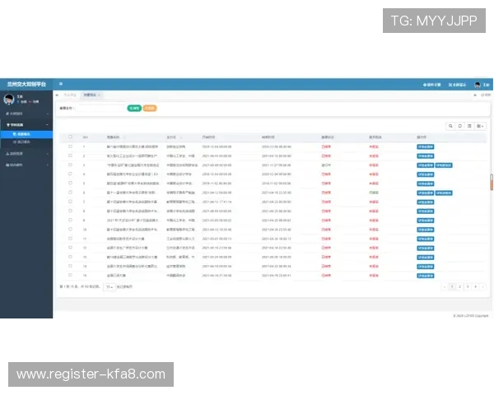The image size is (494, 395).
Task: Enter fullscreen display from header
Action: [x=457, y=84]
